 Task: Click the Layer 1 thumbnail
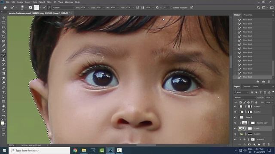click(241, 128)
